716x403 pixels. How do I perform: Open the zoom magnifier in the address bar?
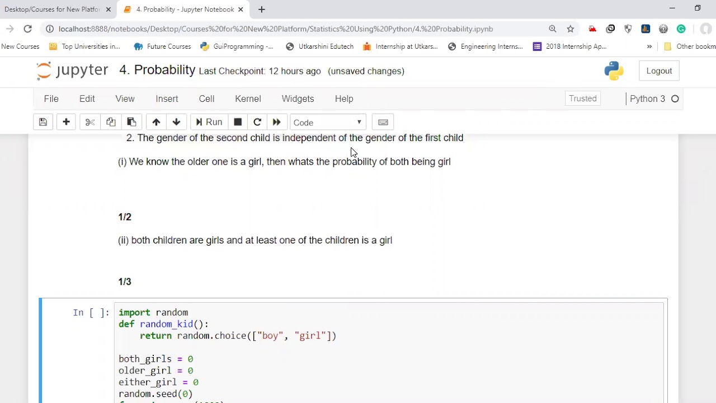point(553,29)
